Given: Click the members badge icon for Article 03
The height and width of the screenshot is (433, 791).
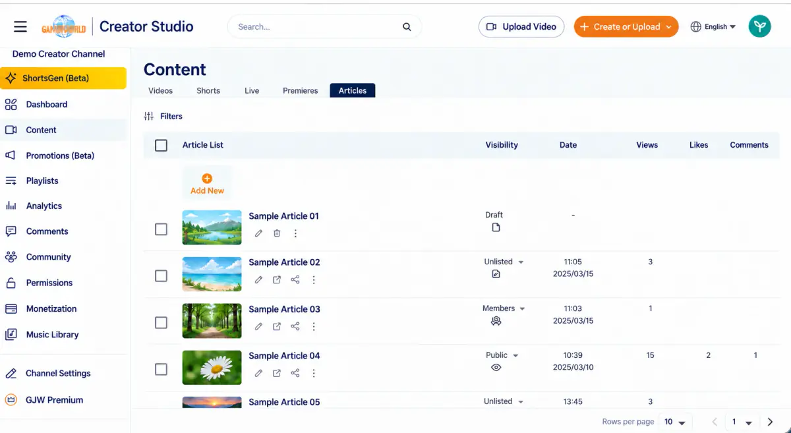Looking at the screenshot, I should 496,321.
